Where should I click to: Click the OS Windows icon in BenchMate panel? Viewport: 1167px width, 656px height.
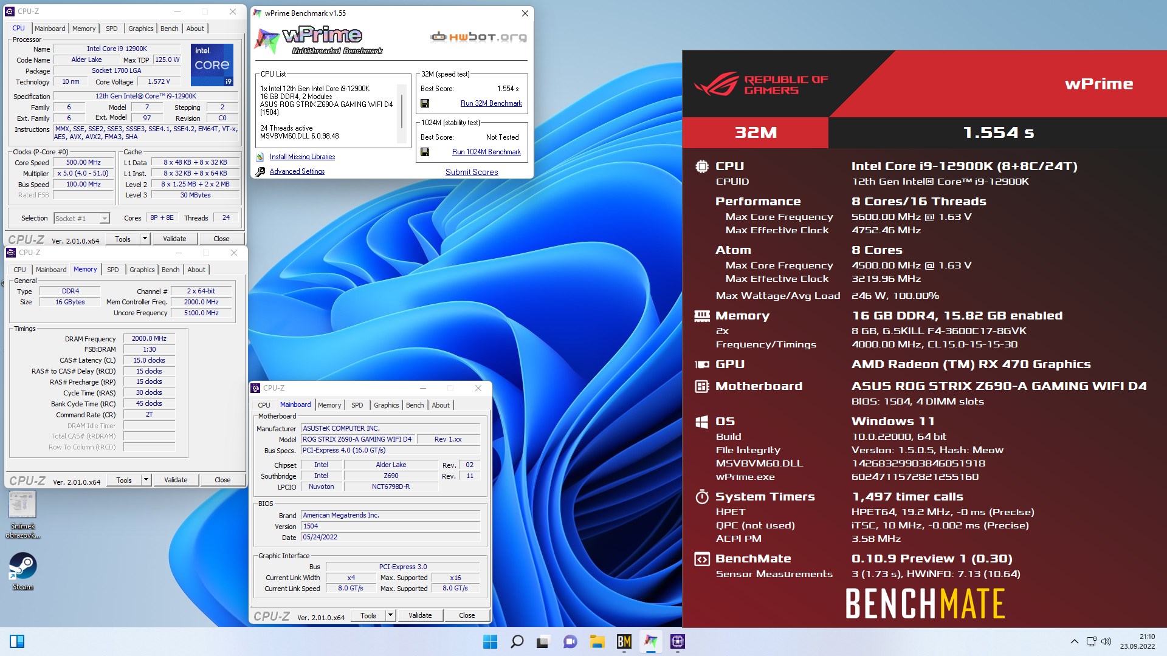702,422
